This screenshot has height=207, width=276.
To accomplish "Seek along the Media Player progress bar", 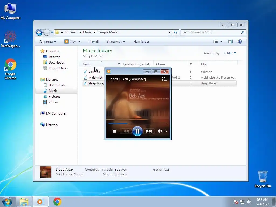I will [x=138, y=123].
